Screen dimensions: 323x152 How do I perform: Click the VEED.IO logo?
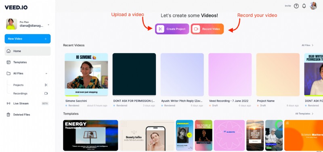(16, 7)
